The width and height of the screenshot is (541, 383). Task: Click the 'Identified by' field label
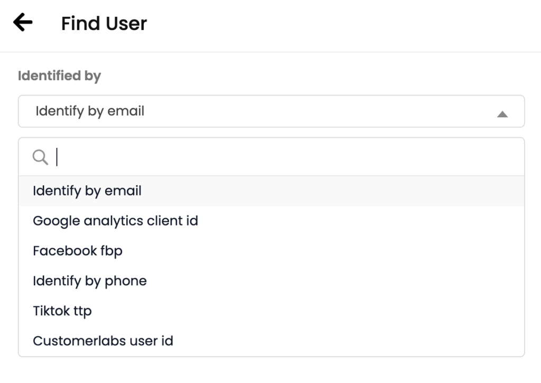59,76
